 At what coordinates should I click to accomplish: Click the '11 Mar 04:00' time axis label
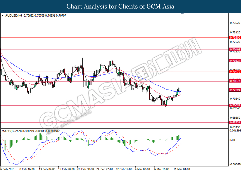(x=182, y=169)
